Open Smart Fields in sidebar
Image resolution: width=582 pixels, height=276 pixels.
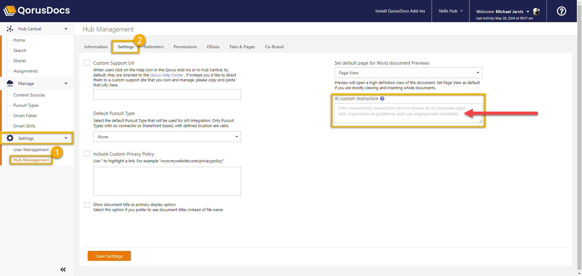(25, 116)
